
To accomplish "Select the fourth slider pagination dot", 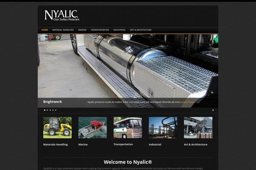I will click(x=53, y=110).
